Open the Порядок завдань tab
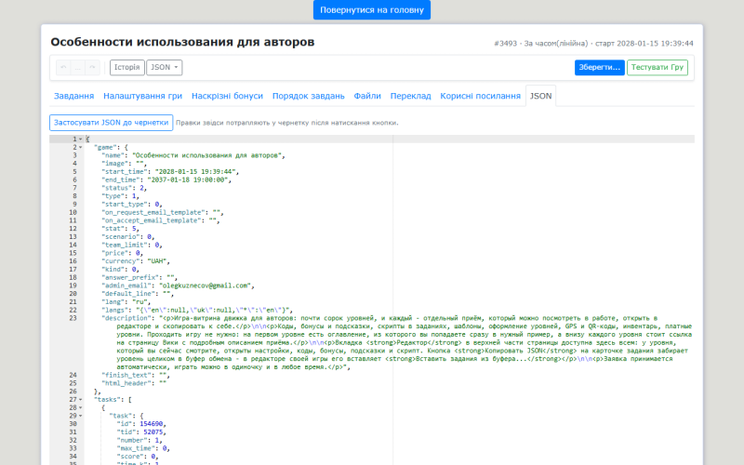 309,96
